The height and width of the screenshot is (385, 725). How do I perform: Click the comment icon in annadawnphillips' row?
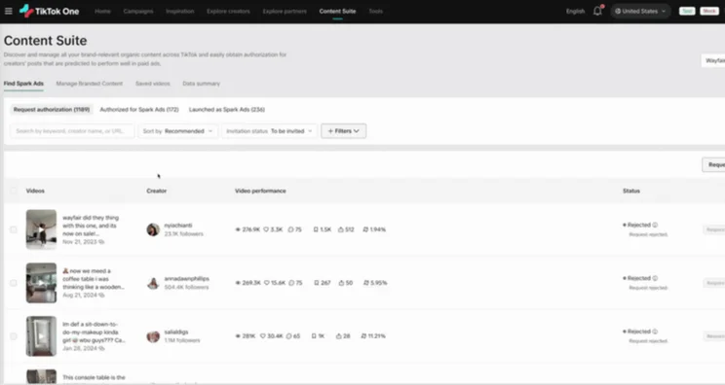click(x=291, y=283)
